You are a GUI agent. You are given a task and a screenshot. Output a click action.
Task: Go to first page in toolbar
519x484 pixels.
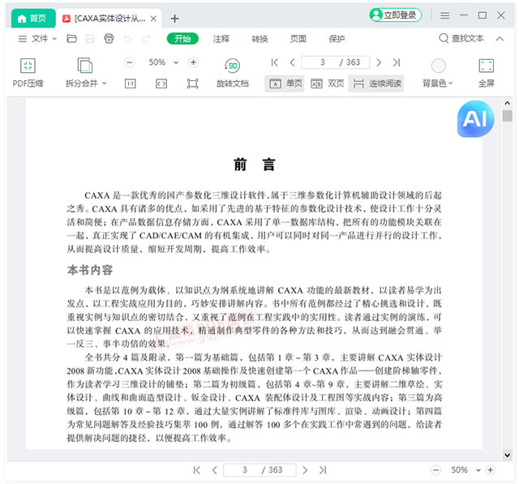tap(275, 62)
